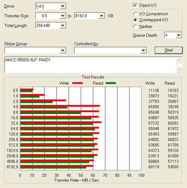The height and width of the screenshot is (188, 187).
Task: Click the read value 26867
Action: (173, 101)
